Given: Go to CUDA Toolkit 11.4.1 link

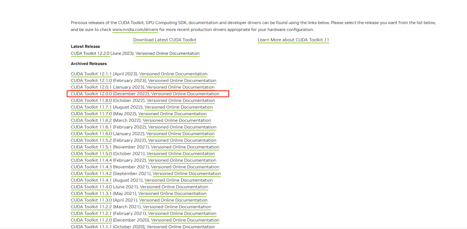Looking at the screenshot, I should click(x=91, y=180).
